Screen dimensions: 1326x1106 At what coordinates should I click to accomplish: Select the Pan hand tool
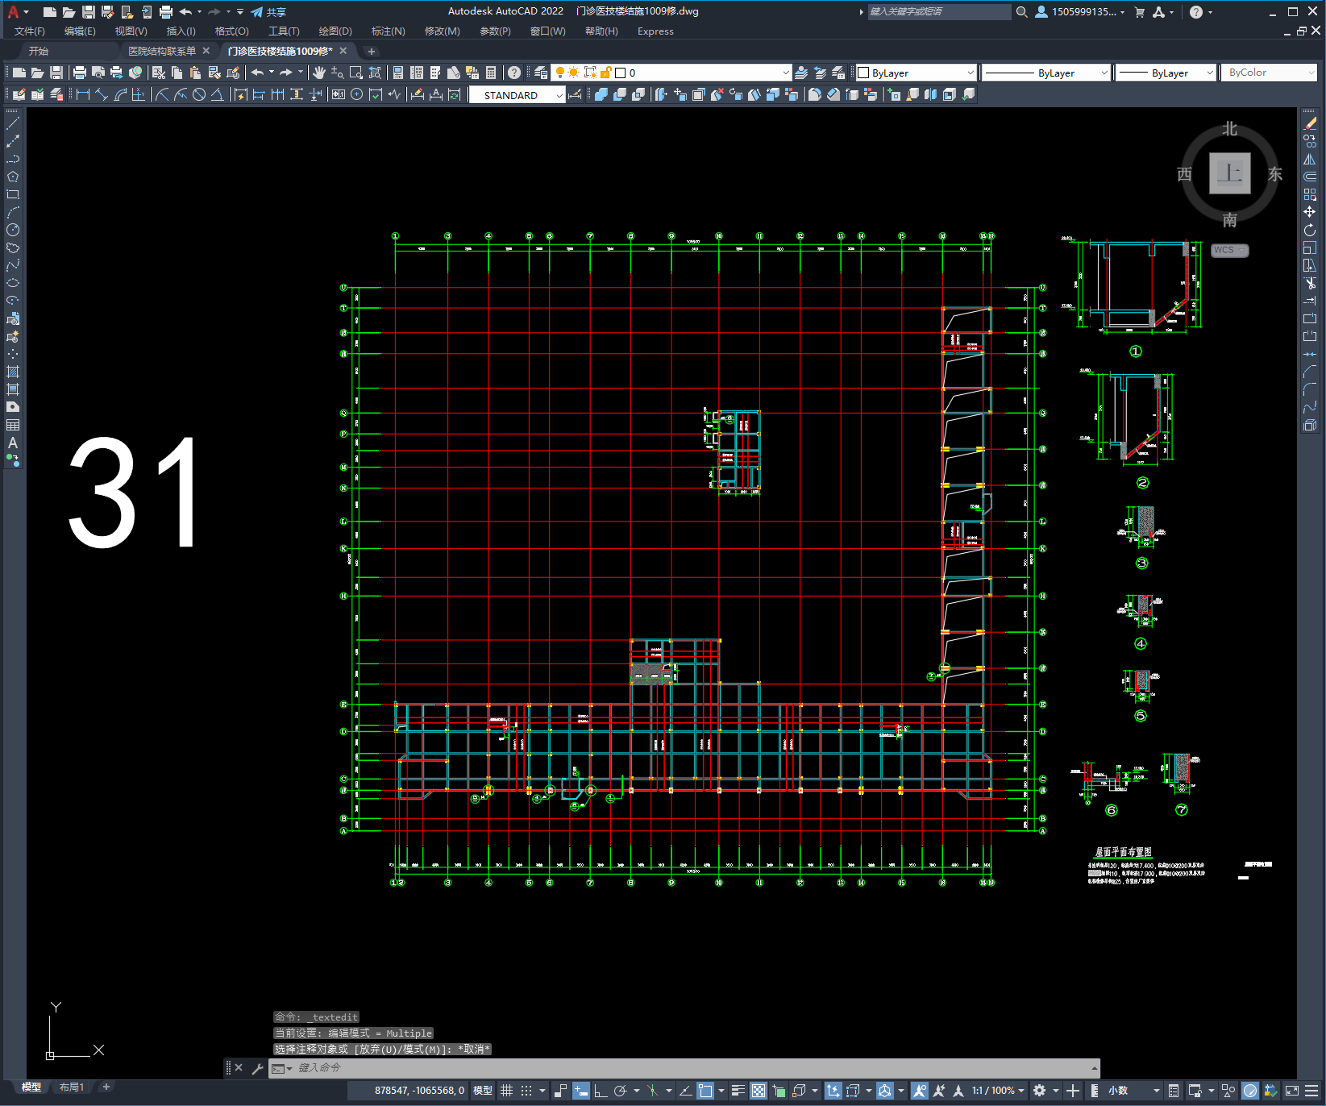tap(319, 73)
